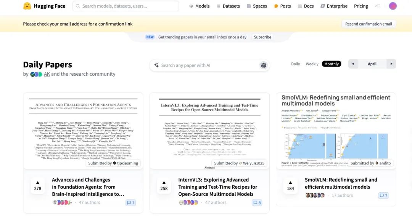Click the sparkle AI icon in paper search
The image size is (412, 217).
click(156, 65)
